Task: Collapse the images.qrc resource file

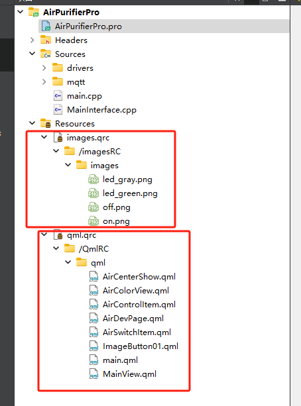Action: point(44,137)
